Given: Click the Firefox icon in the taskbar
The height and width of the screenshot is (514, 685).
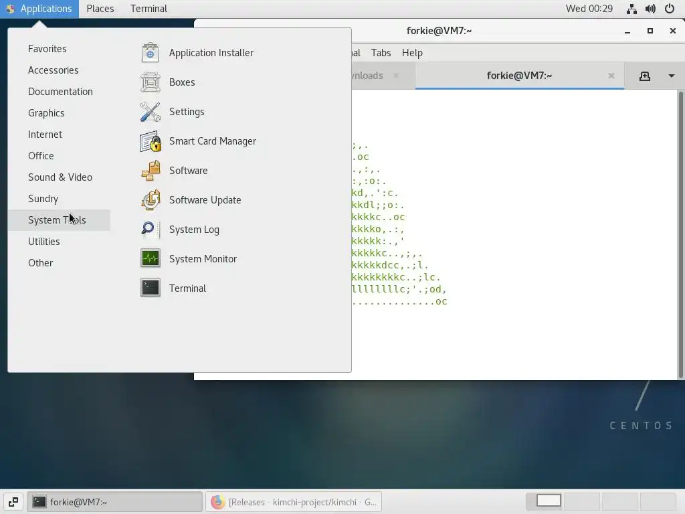Looking at the screenshot, I should [x=217, y=502].
